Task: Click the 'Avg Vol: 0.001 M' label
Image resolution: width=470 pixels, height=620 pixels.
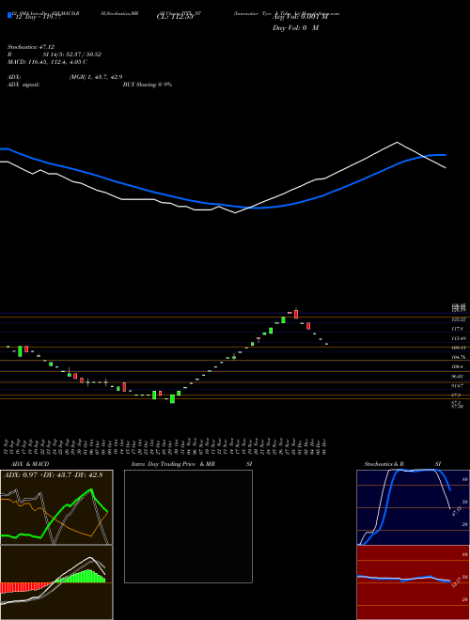Action: pyautogui.click(x=300, y=17)
